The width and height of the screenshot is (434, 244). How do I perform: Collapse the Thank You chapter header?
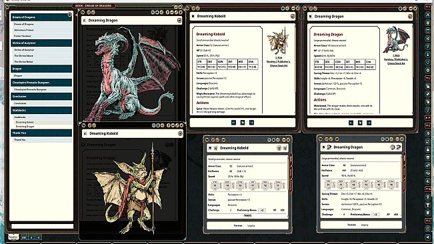coord(41,133)
